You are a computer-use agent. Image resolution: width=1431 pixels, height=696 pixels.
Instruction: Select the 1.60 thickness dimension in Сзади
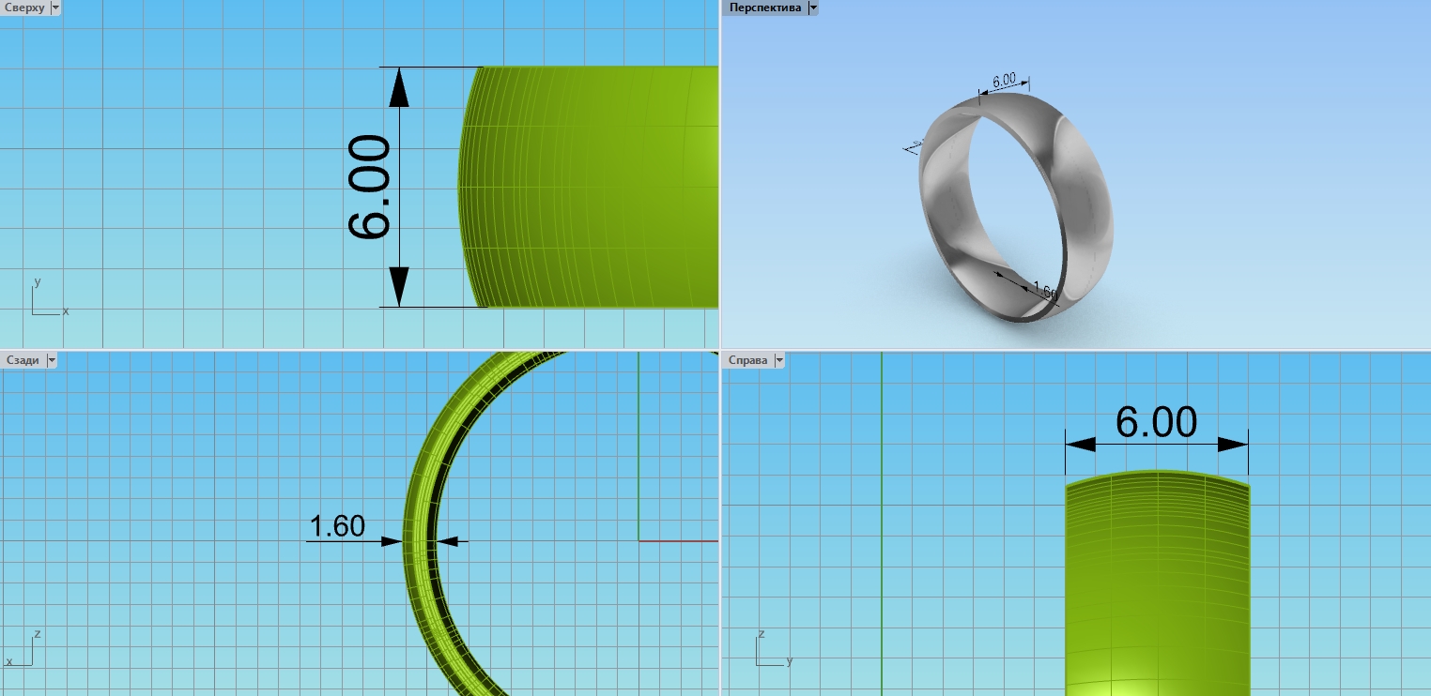pyautogui.click(x=336, y=526)
